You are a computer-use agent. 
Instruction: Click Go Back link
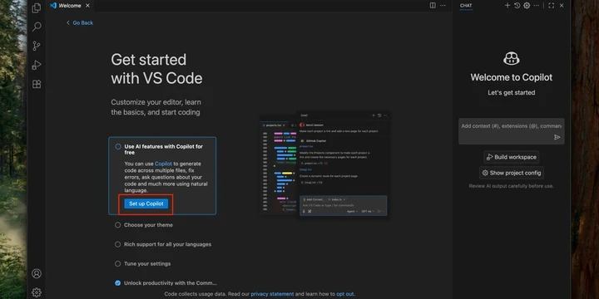[80, 23]
